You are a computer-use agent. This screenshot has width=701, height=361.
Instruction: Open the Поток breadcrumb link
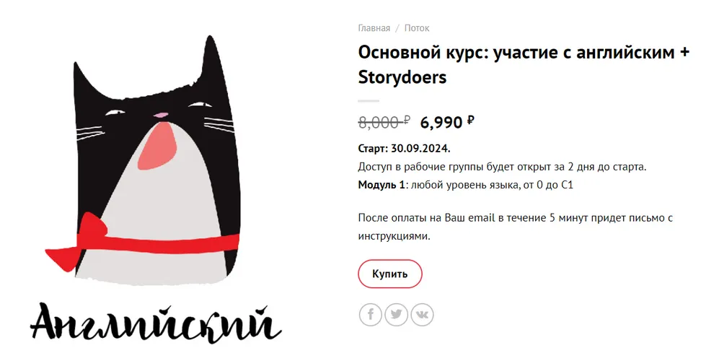[x=417, y=28]
